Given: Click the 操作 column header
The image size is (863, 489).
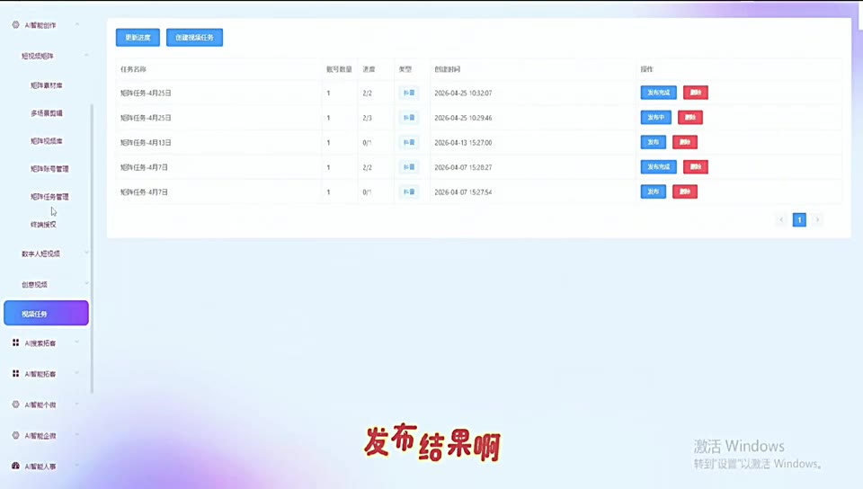Looking at the screenshot, I should (646, 69).
